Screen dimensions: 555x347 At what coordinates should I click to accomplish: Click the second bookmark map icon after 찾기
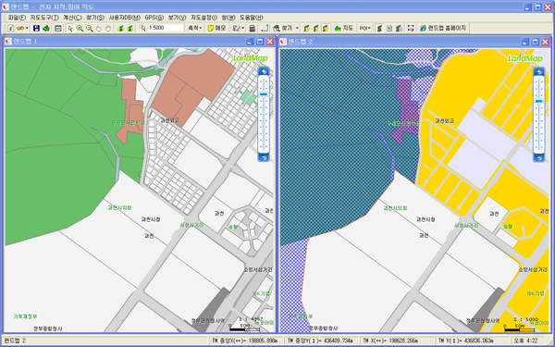click(x=315, y=28)
